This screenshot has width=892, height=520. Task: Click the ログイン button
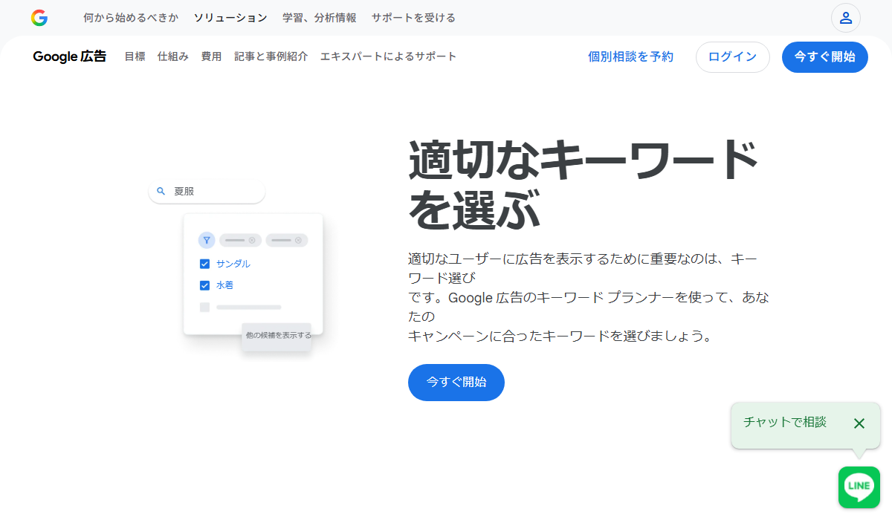[x=732, y=56]
